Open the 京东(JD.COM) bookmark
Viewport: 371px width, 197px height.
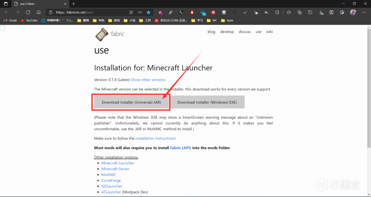point(171,20)
